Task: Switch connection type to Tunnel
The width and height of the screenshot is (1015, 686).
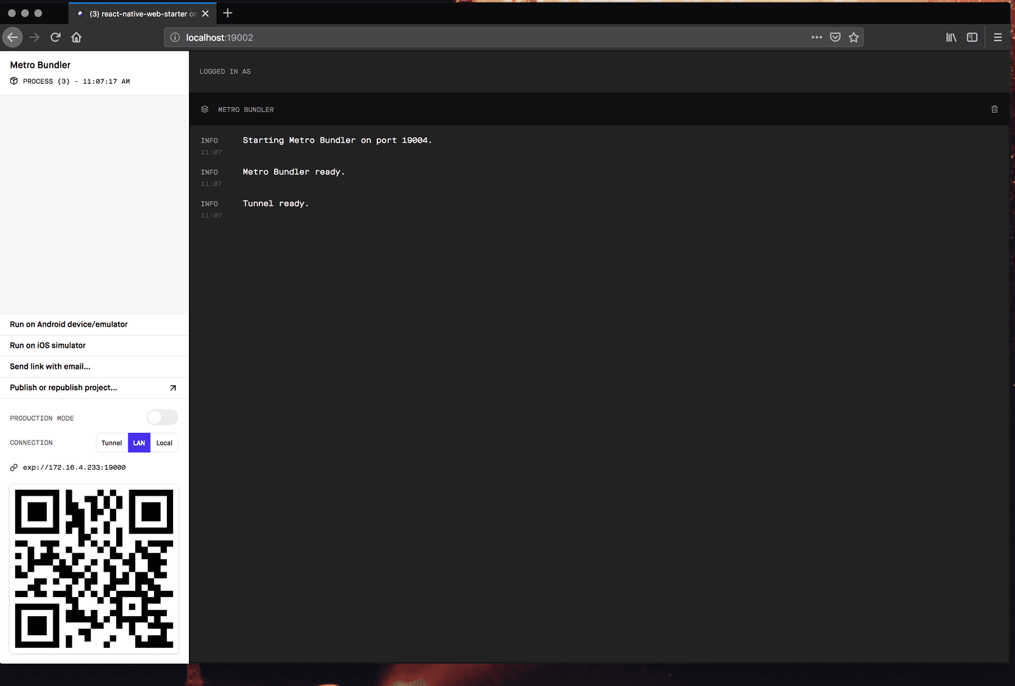Action: pyautogui.click(x=112, y=443)
